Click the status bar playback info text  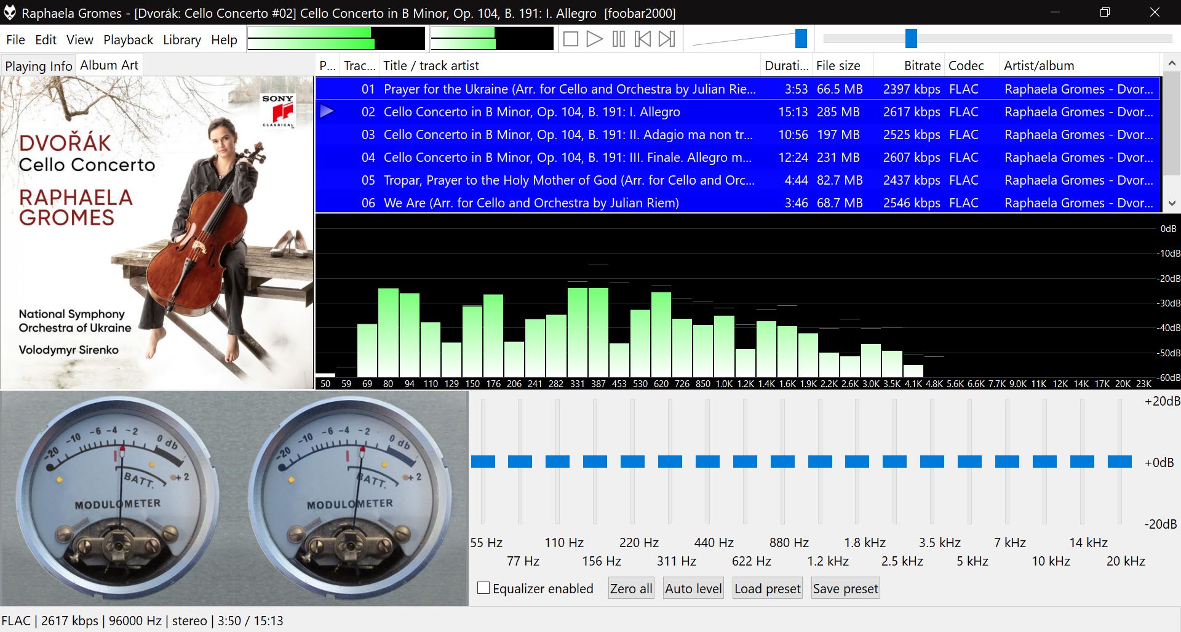click(142, 620)
